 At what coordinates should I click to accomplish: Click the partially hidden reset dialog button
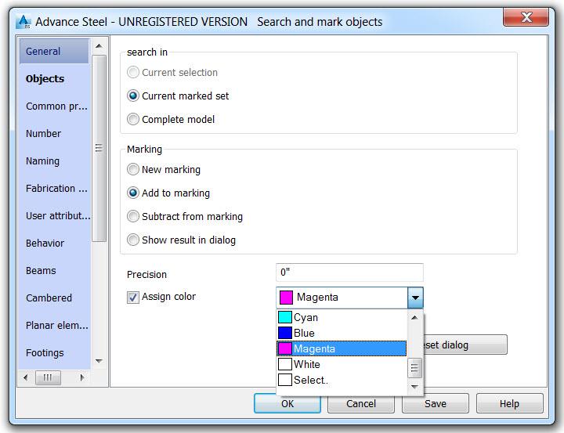pos(465,345)
